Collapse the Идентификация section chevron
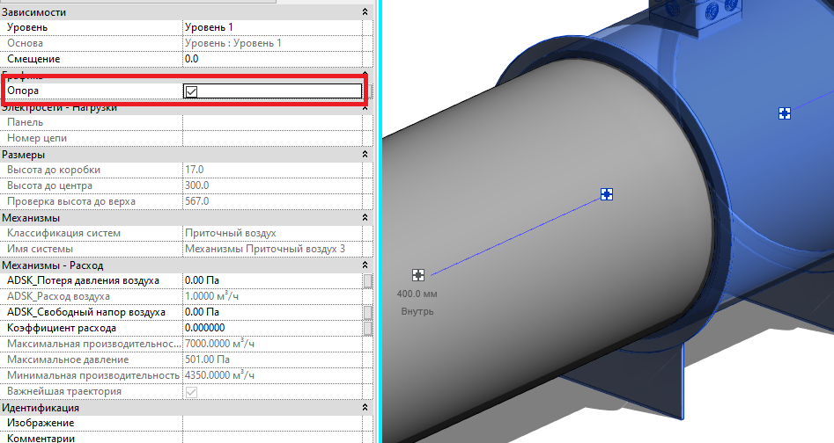The image size is (834, 443). 365,408
